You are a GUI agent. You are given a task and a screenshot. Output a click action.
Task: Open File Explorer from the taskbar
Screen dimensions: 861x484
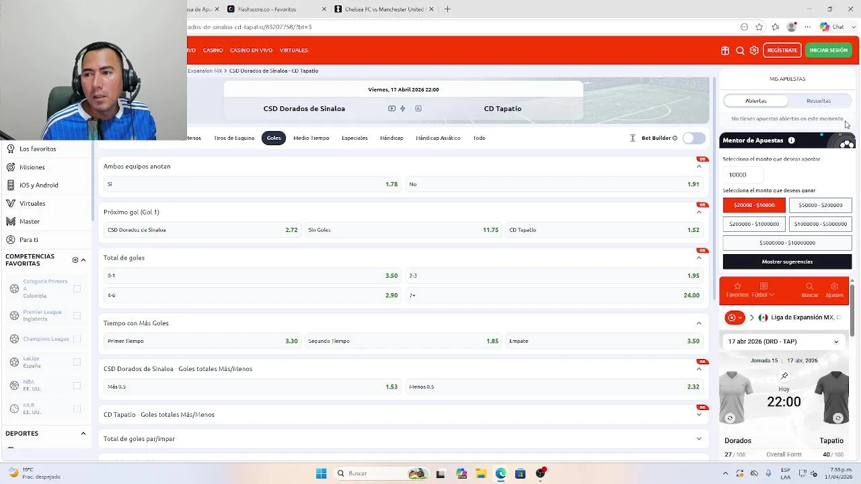click(480, 473)
